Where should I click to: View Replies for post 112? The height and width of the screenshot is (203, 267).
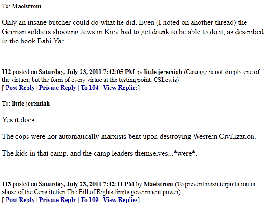(120, 88)
